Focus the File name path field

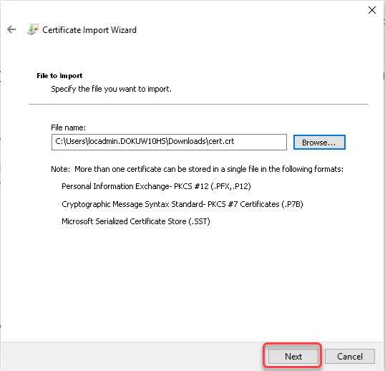[169, 142]
